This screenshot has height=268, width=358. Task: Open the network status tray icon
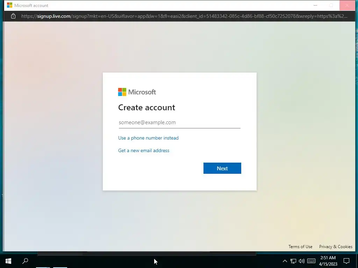[293, 261]
